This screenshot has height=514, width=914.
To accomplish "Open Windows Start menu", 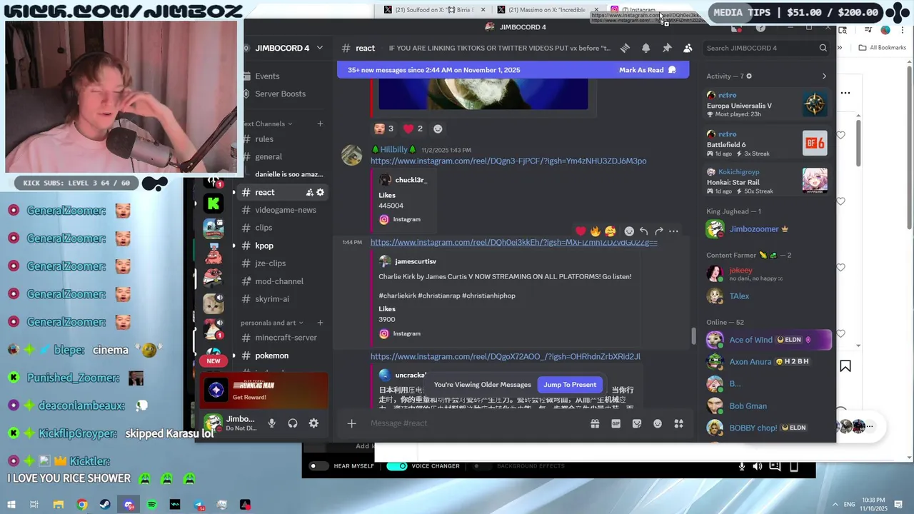I will (x=11, y=505).
